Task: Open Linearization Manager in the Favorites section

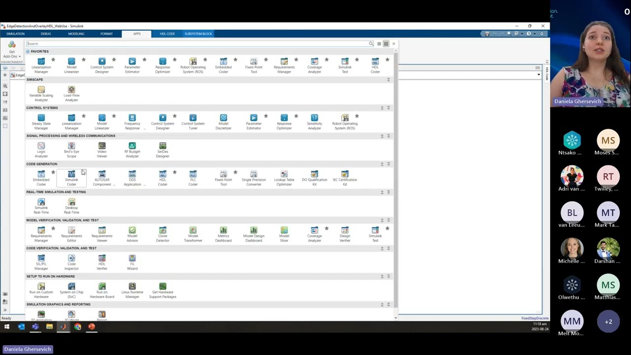Action: point(41,66)
